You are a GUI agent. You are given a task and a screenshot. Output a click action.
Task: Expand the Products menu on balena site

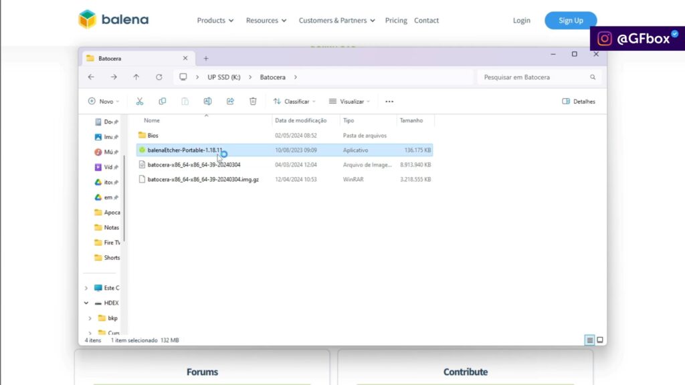click(215, 21)
